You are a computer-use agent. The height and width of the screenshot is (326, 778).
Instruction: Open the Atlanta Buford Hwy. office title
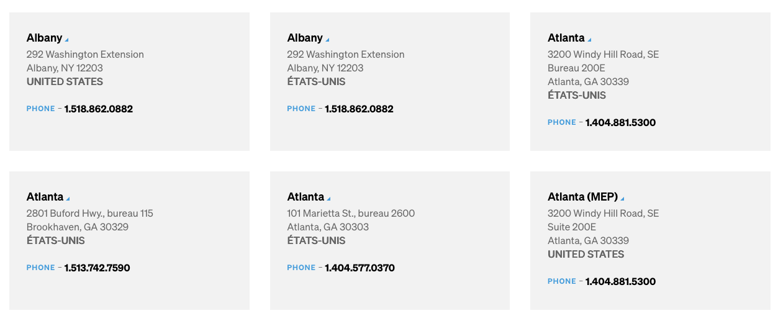(x=45, y=197)
